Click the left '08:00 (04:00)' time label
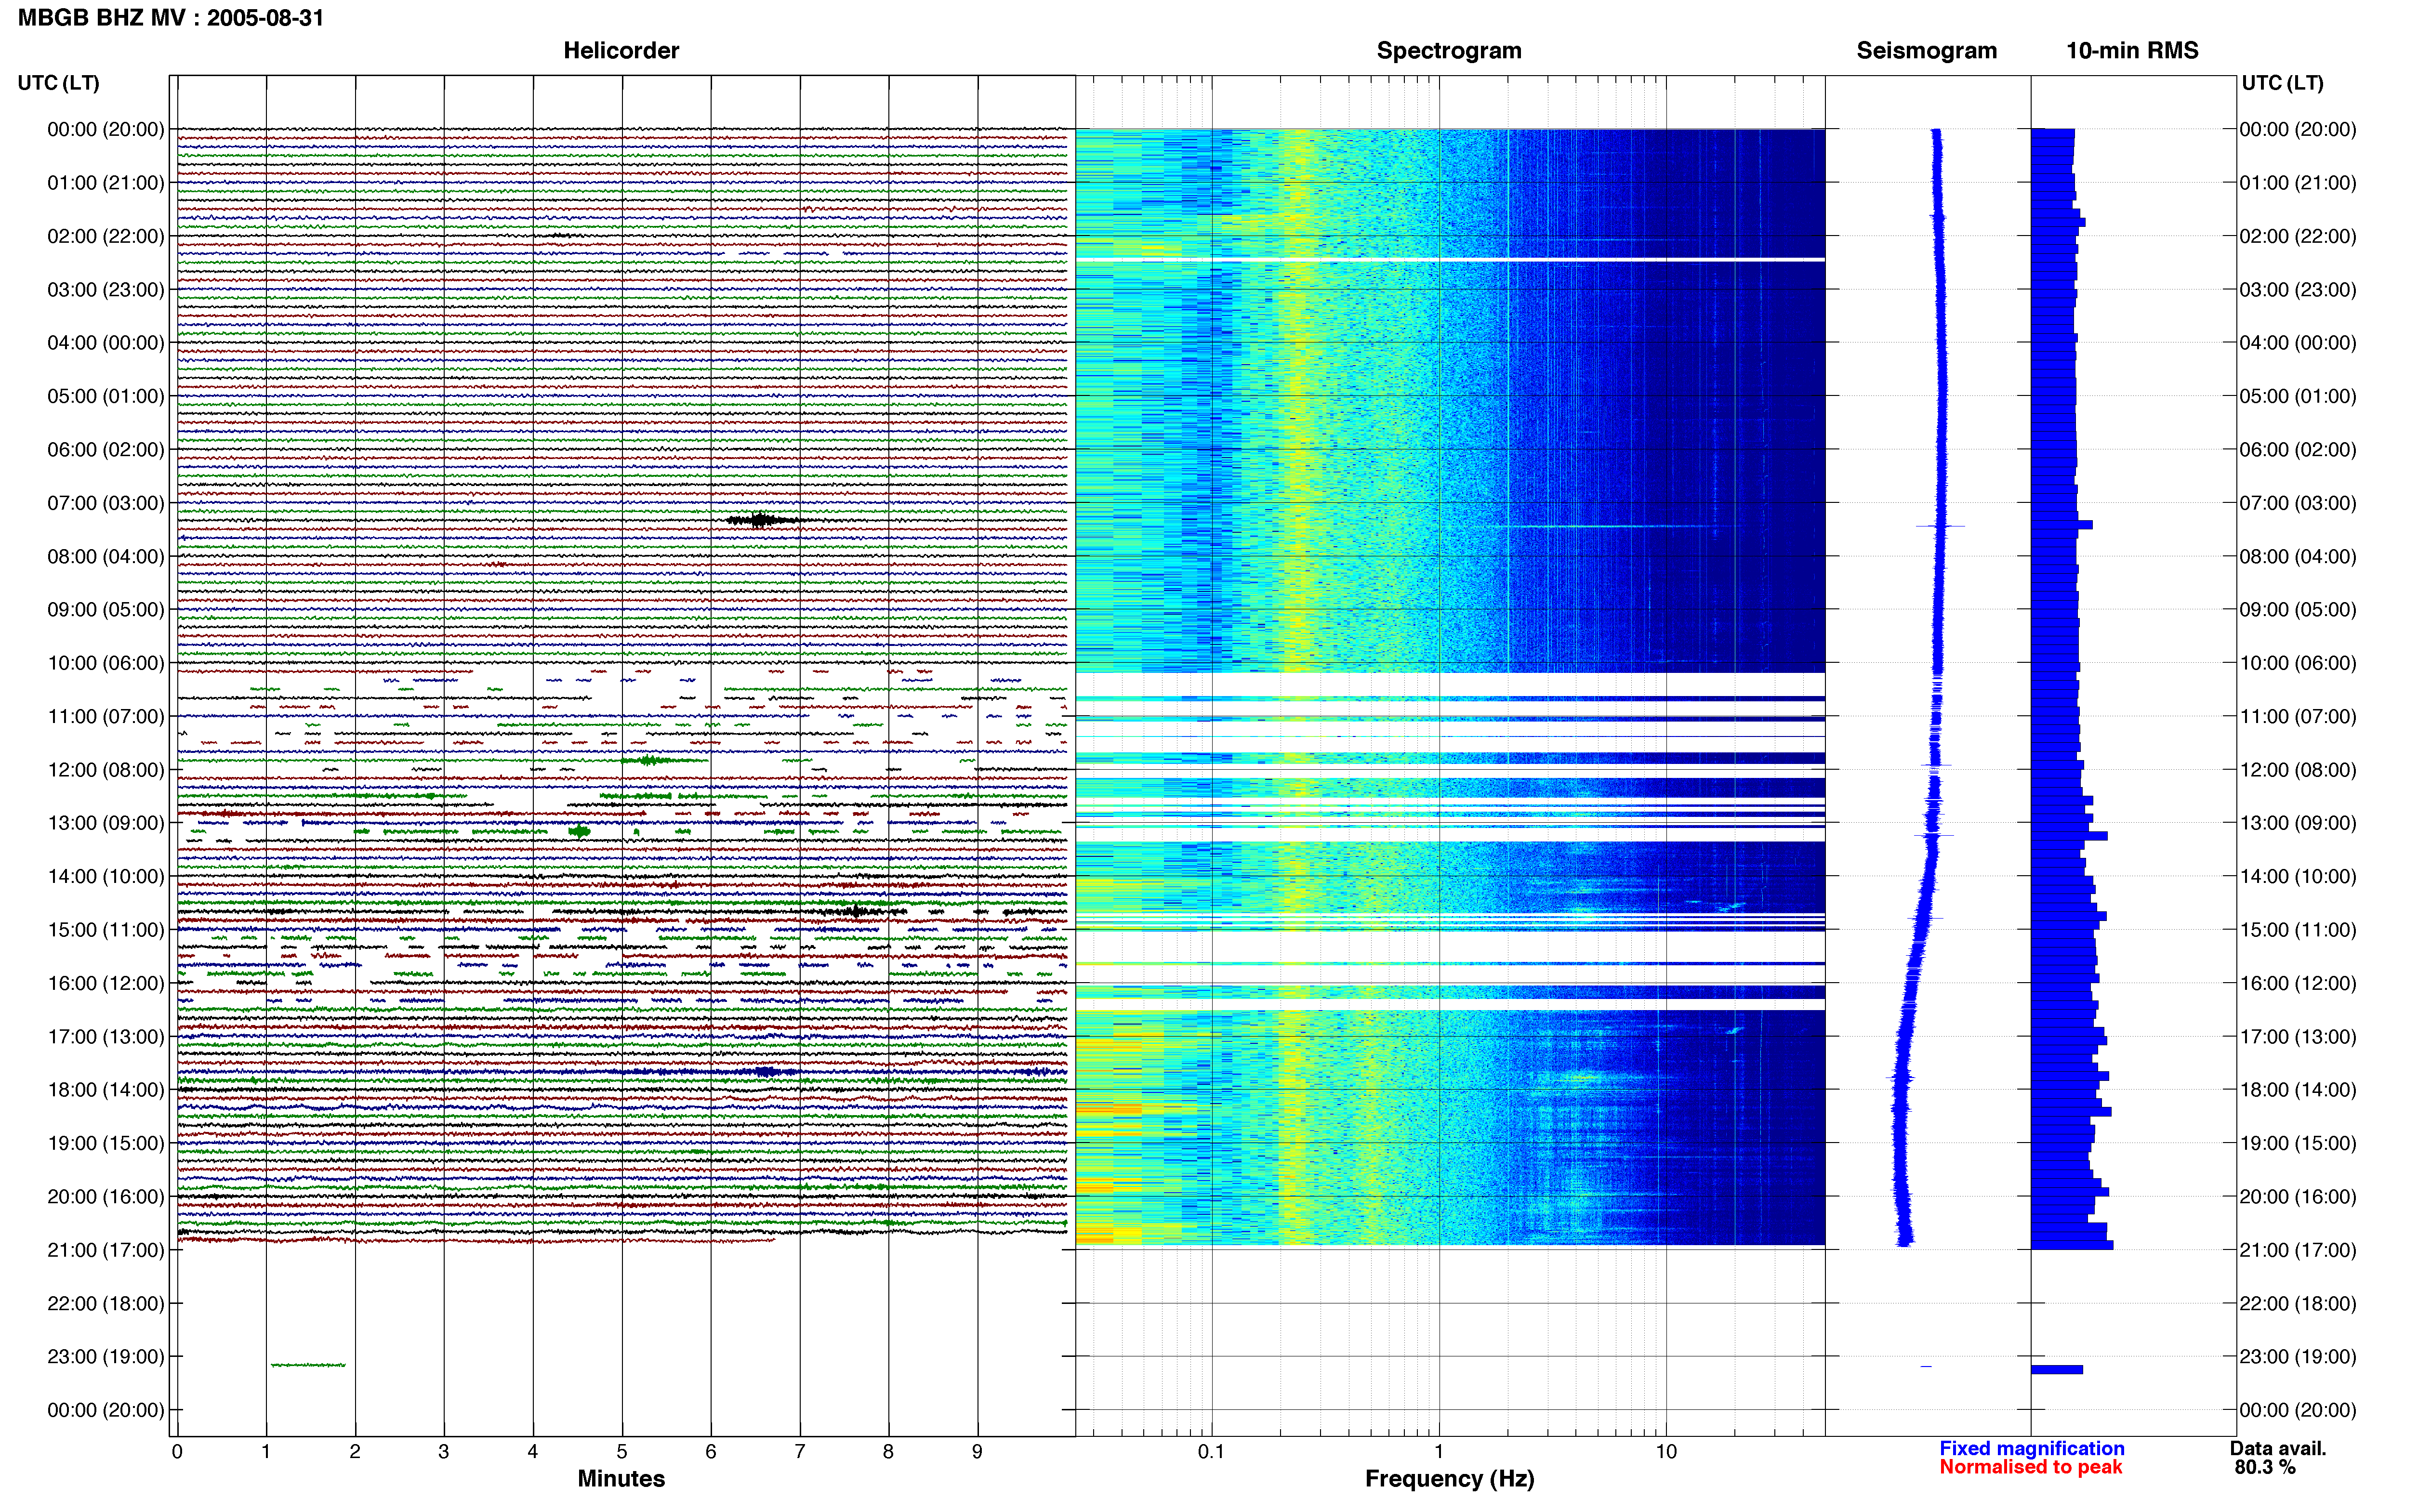Screen dimensions: 2418x1512 (106, 556)
